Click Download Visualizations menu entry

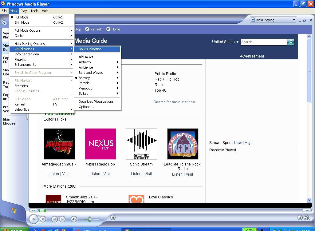[x=97, y=102]
